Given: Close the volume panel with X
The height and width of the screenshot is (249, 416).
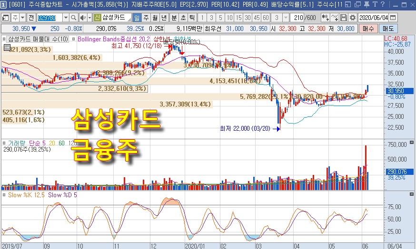Looking at the screenshot, I should pos(412,143).
